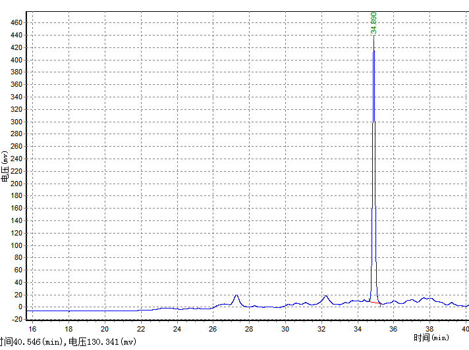Click the 40 tick label on time axis

coord(464,328)
